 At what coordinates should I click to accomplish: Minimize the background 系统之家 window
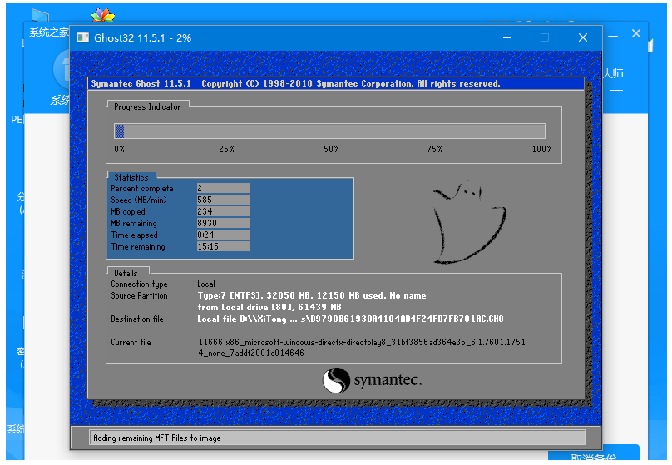coord(613,34)
